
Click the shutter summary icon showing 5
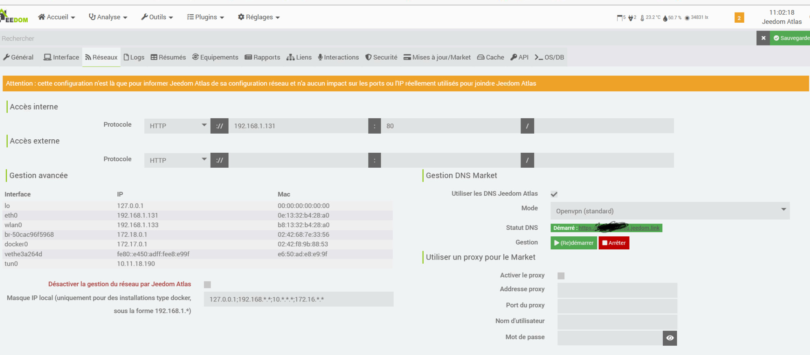click(x=619, y=18)
